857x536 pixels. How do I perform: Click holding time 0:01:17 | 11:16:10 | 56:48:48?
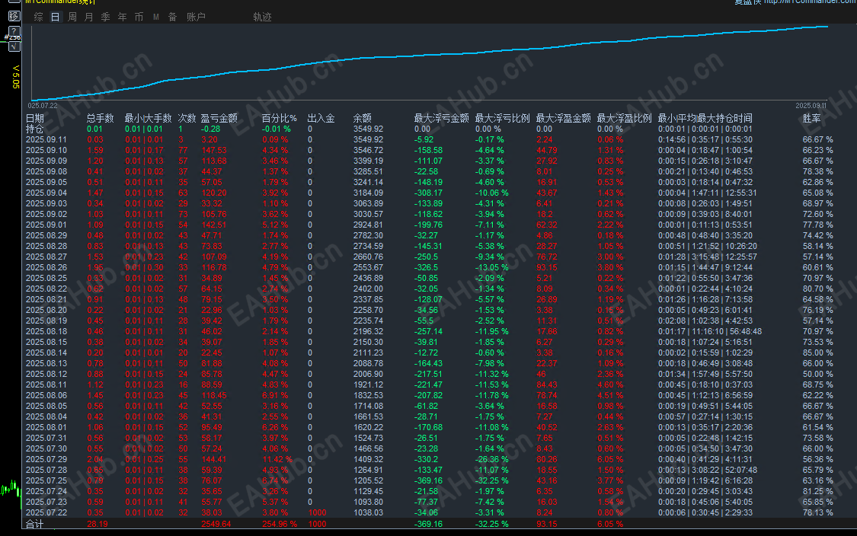pyautogui.click(x=709, y=332)
